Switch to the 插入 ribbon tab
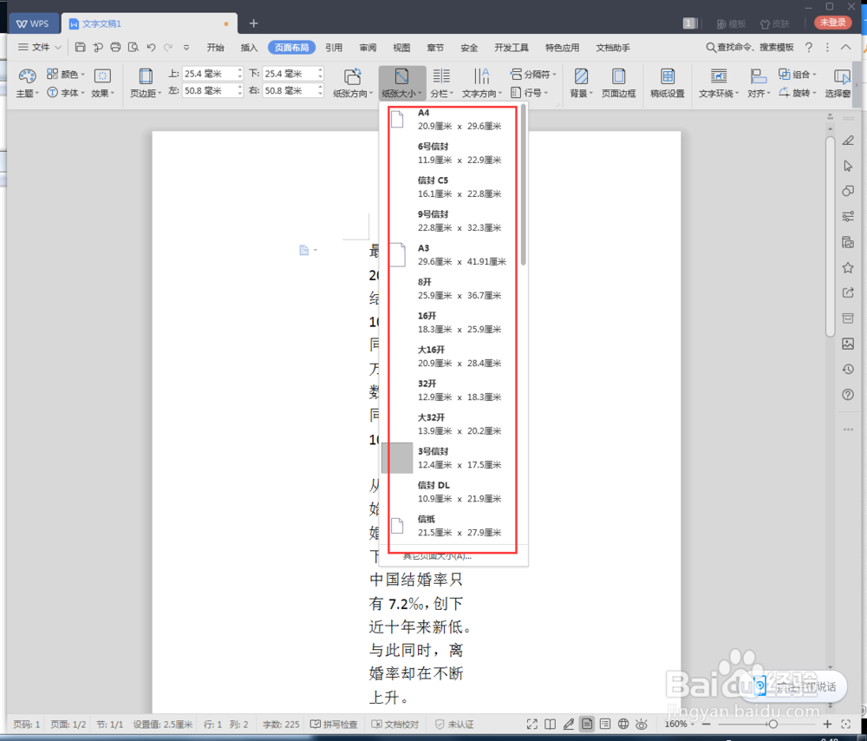This screenshot has height=741, width=867. pyautogui.click(x=249, y=48)
